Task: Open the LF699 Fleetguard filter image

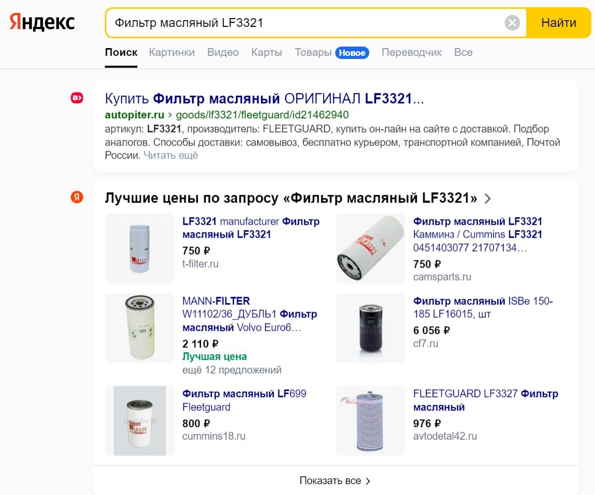Action: (x=139, y=421)
